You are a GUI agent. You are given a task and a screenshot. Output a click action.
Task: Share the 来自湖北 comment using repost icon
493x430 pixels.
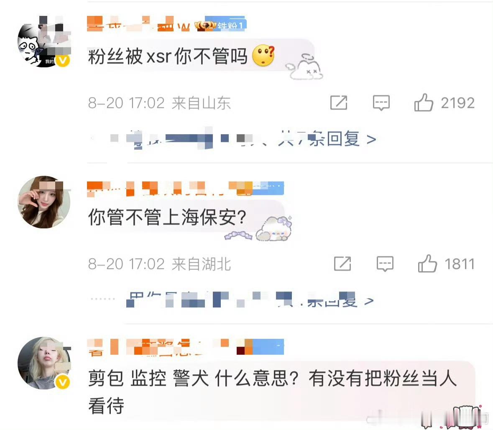[342, 264]
